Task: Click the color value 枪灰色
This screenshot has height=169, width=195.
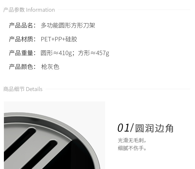Action: coord(50,67)
